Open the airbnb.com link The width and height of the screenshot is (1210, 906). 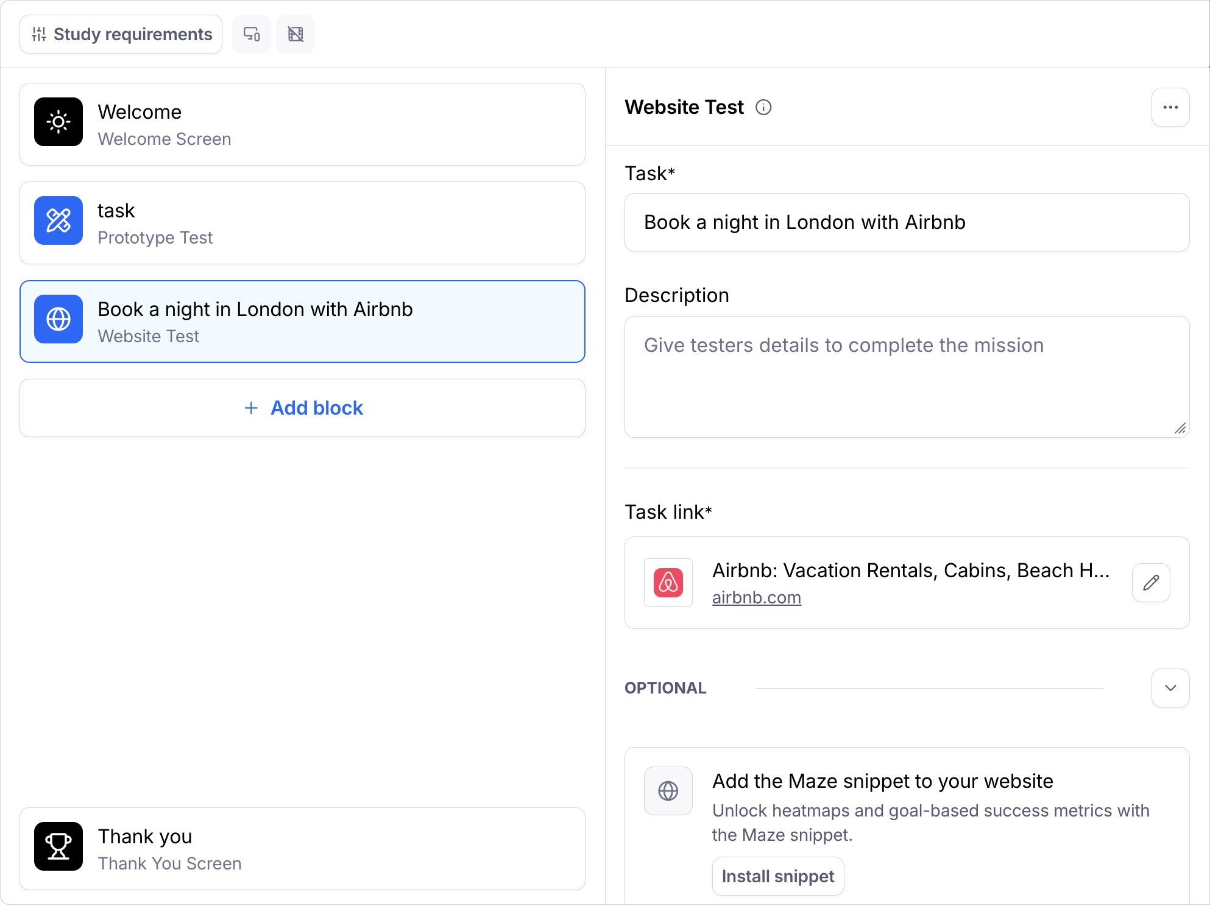pos(757,598)
